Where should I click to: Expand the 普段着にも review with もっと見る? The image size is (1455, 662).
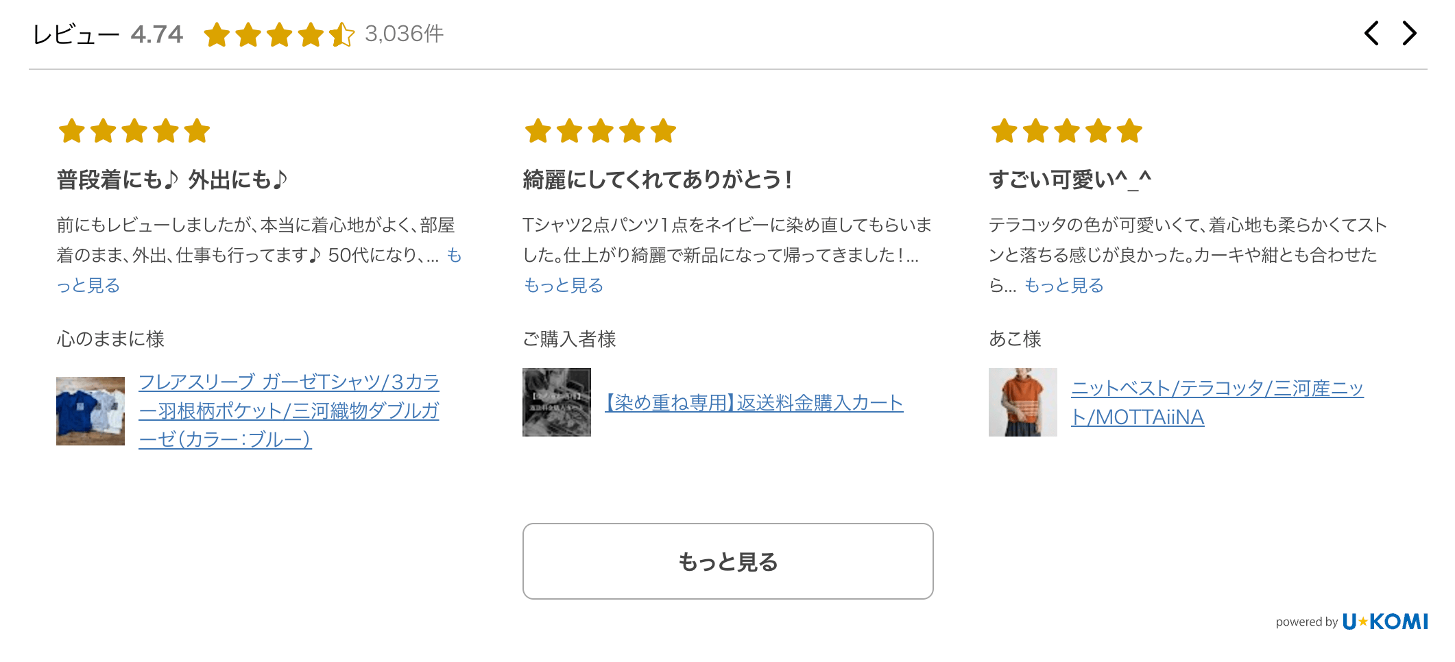tap(88, 286)
